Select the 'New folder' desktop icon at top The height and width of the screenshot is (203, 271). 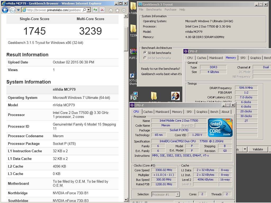[x=133, y=6]
